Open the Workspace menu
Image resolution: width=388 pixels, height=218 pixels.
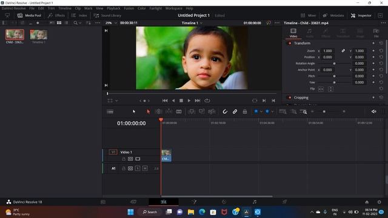174,8
